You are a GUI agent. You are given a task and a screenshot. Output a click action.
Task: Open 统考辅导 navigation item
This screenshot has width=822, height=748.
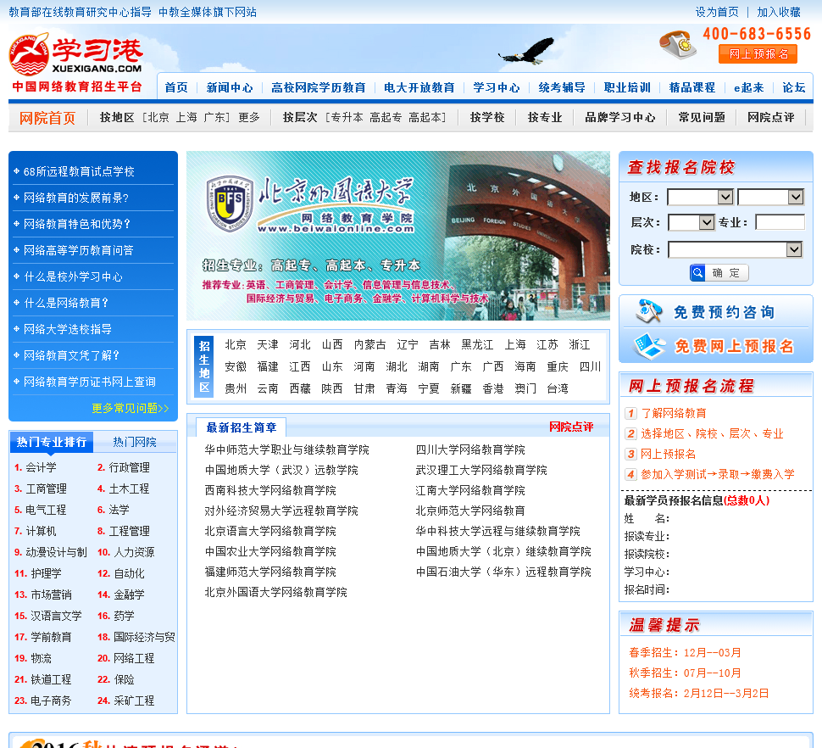tap(562, 87)
